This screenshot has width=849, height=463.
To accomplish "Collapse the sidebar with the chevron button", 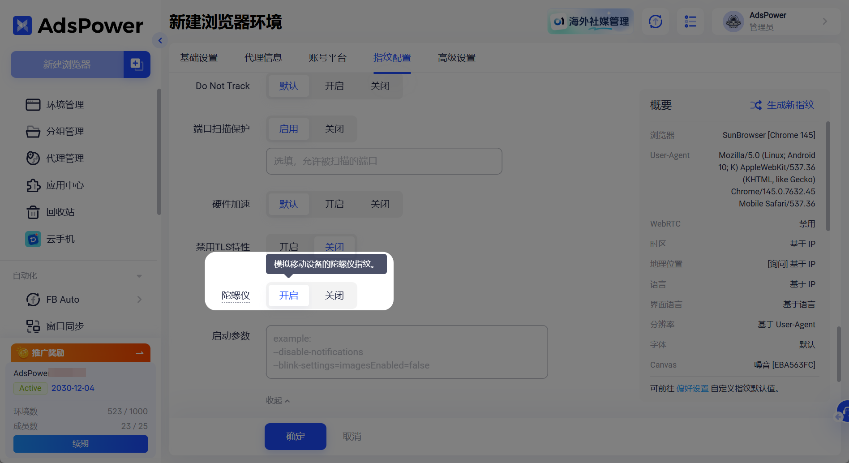I will click(x=160, y=40).
